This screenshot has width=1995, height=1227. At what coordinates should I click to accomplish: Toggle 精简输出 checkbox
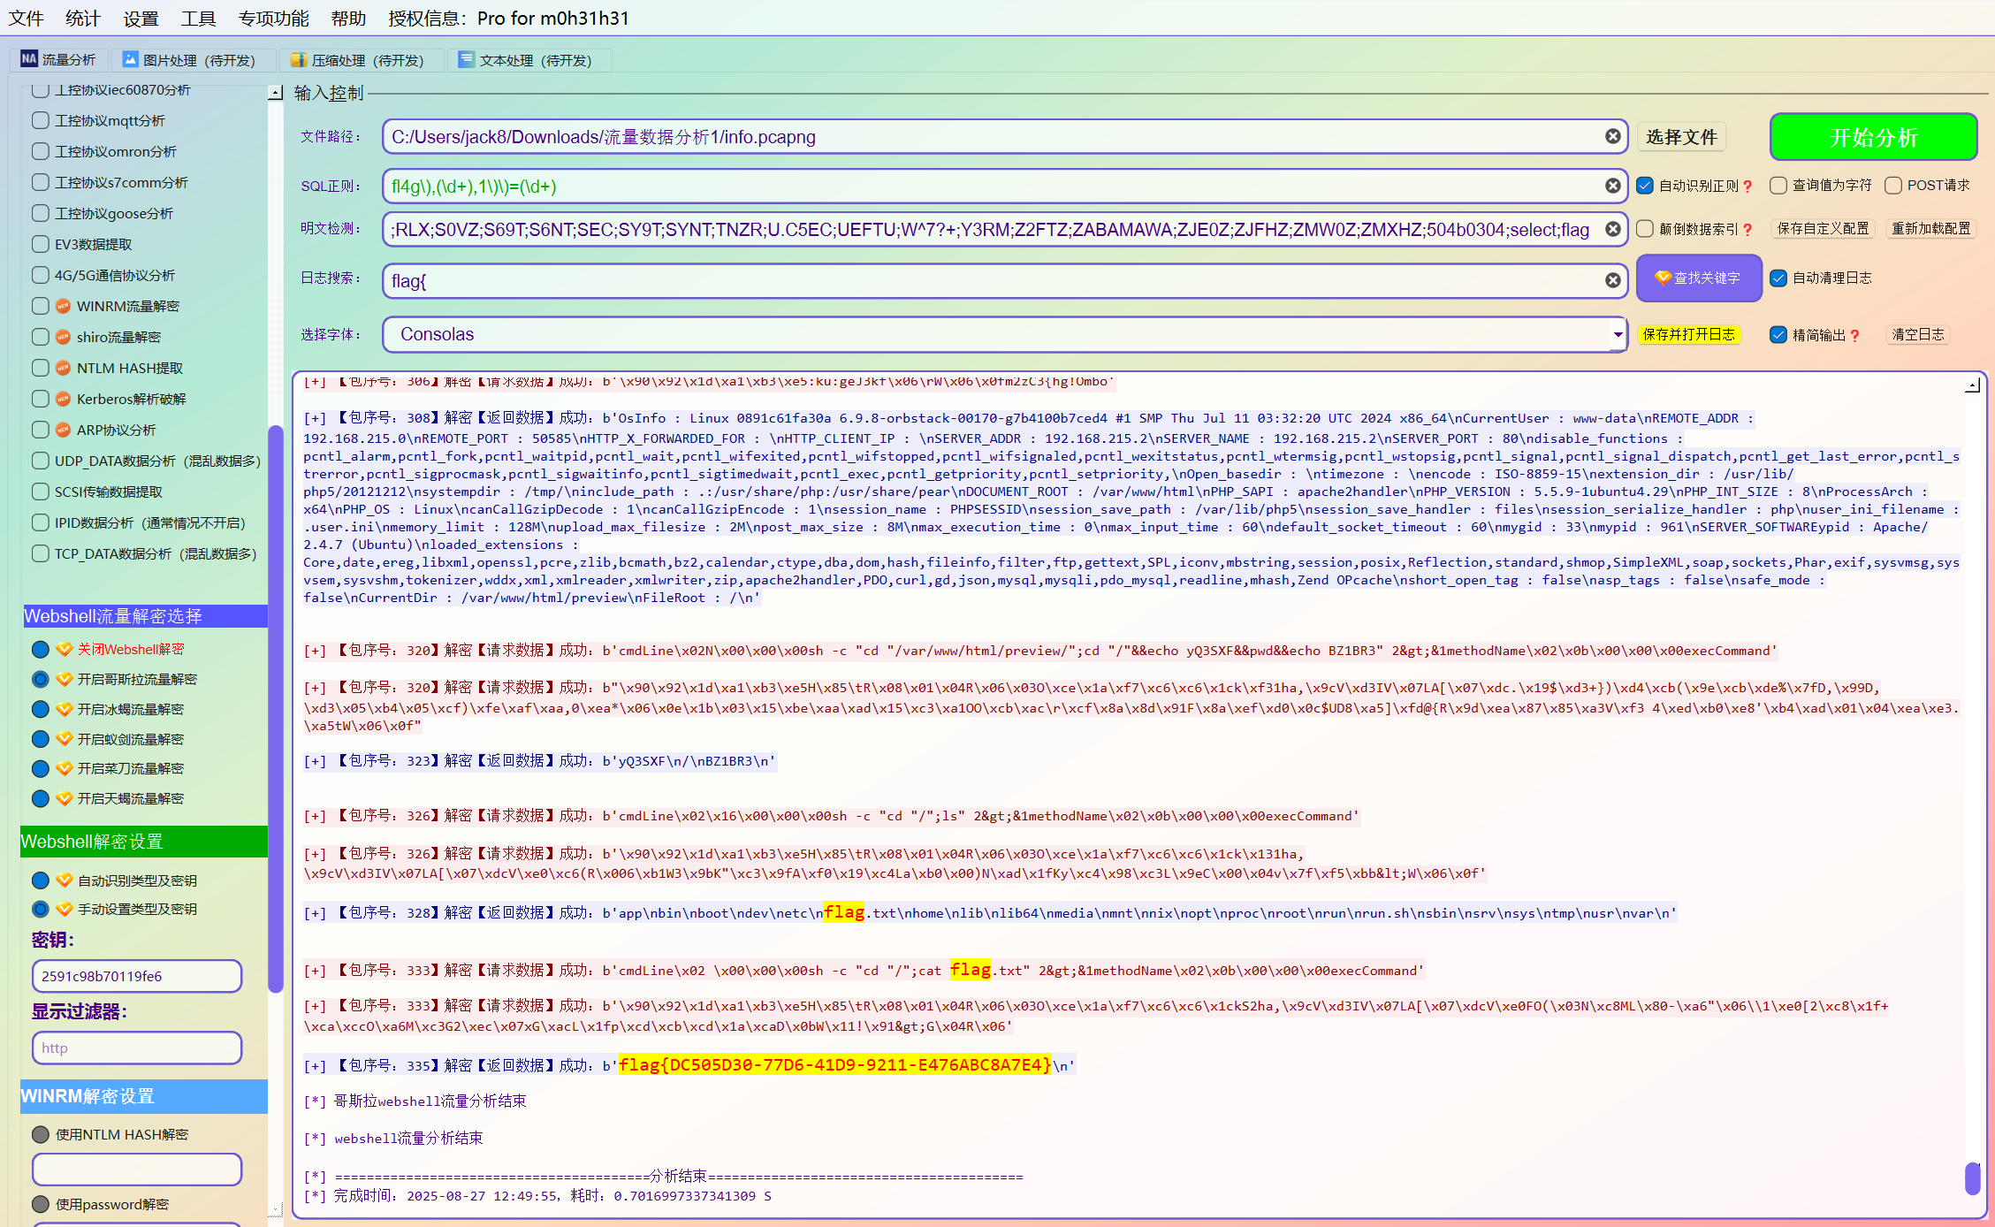coord(1778,335)
